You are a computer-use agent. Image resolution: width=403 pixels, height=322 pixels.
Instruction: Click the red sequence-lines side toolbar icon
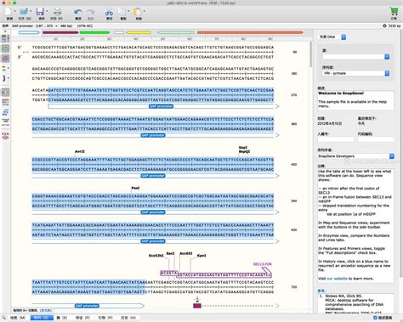(x=5, y=102)
